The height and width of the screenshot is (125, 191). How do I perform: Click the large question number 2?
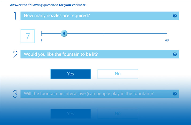[x=15, y=55]
